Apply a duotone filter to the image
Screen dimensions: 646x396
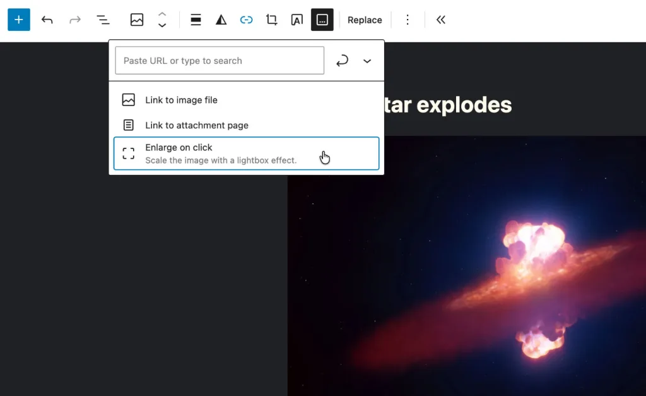point(221,20)
